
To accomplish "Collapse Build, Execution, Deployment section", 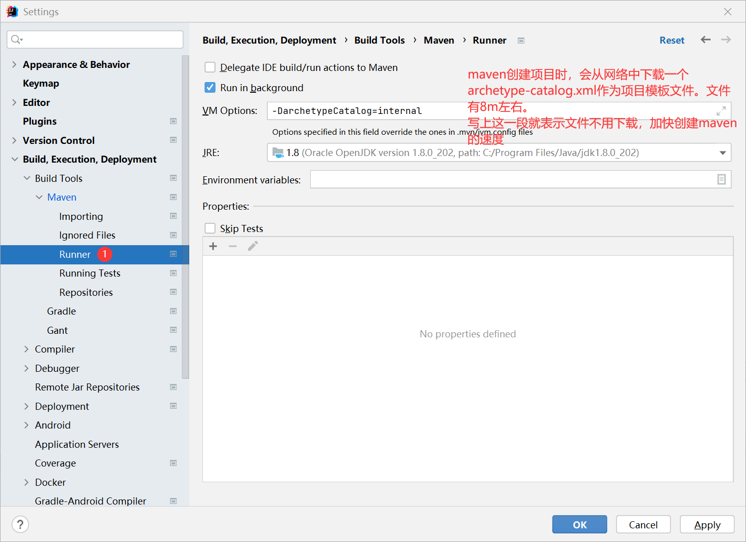I will (14, 159).
